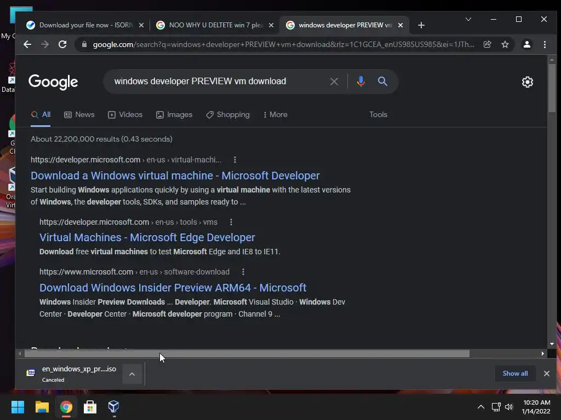Screen dimensions: 561x420
Task: Switch to News results
Action: tap(79, 115)
